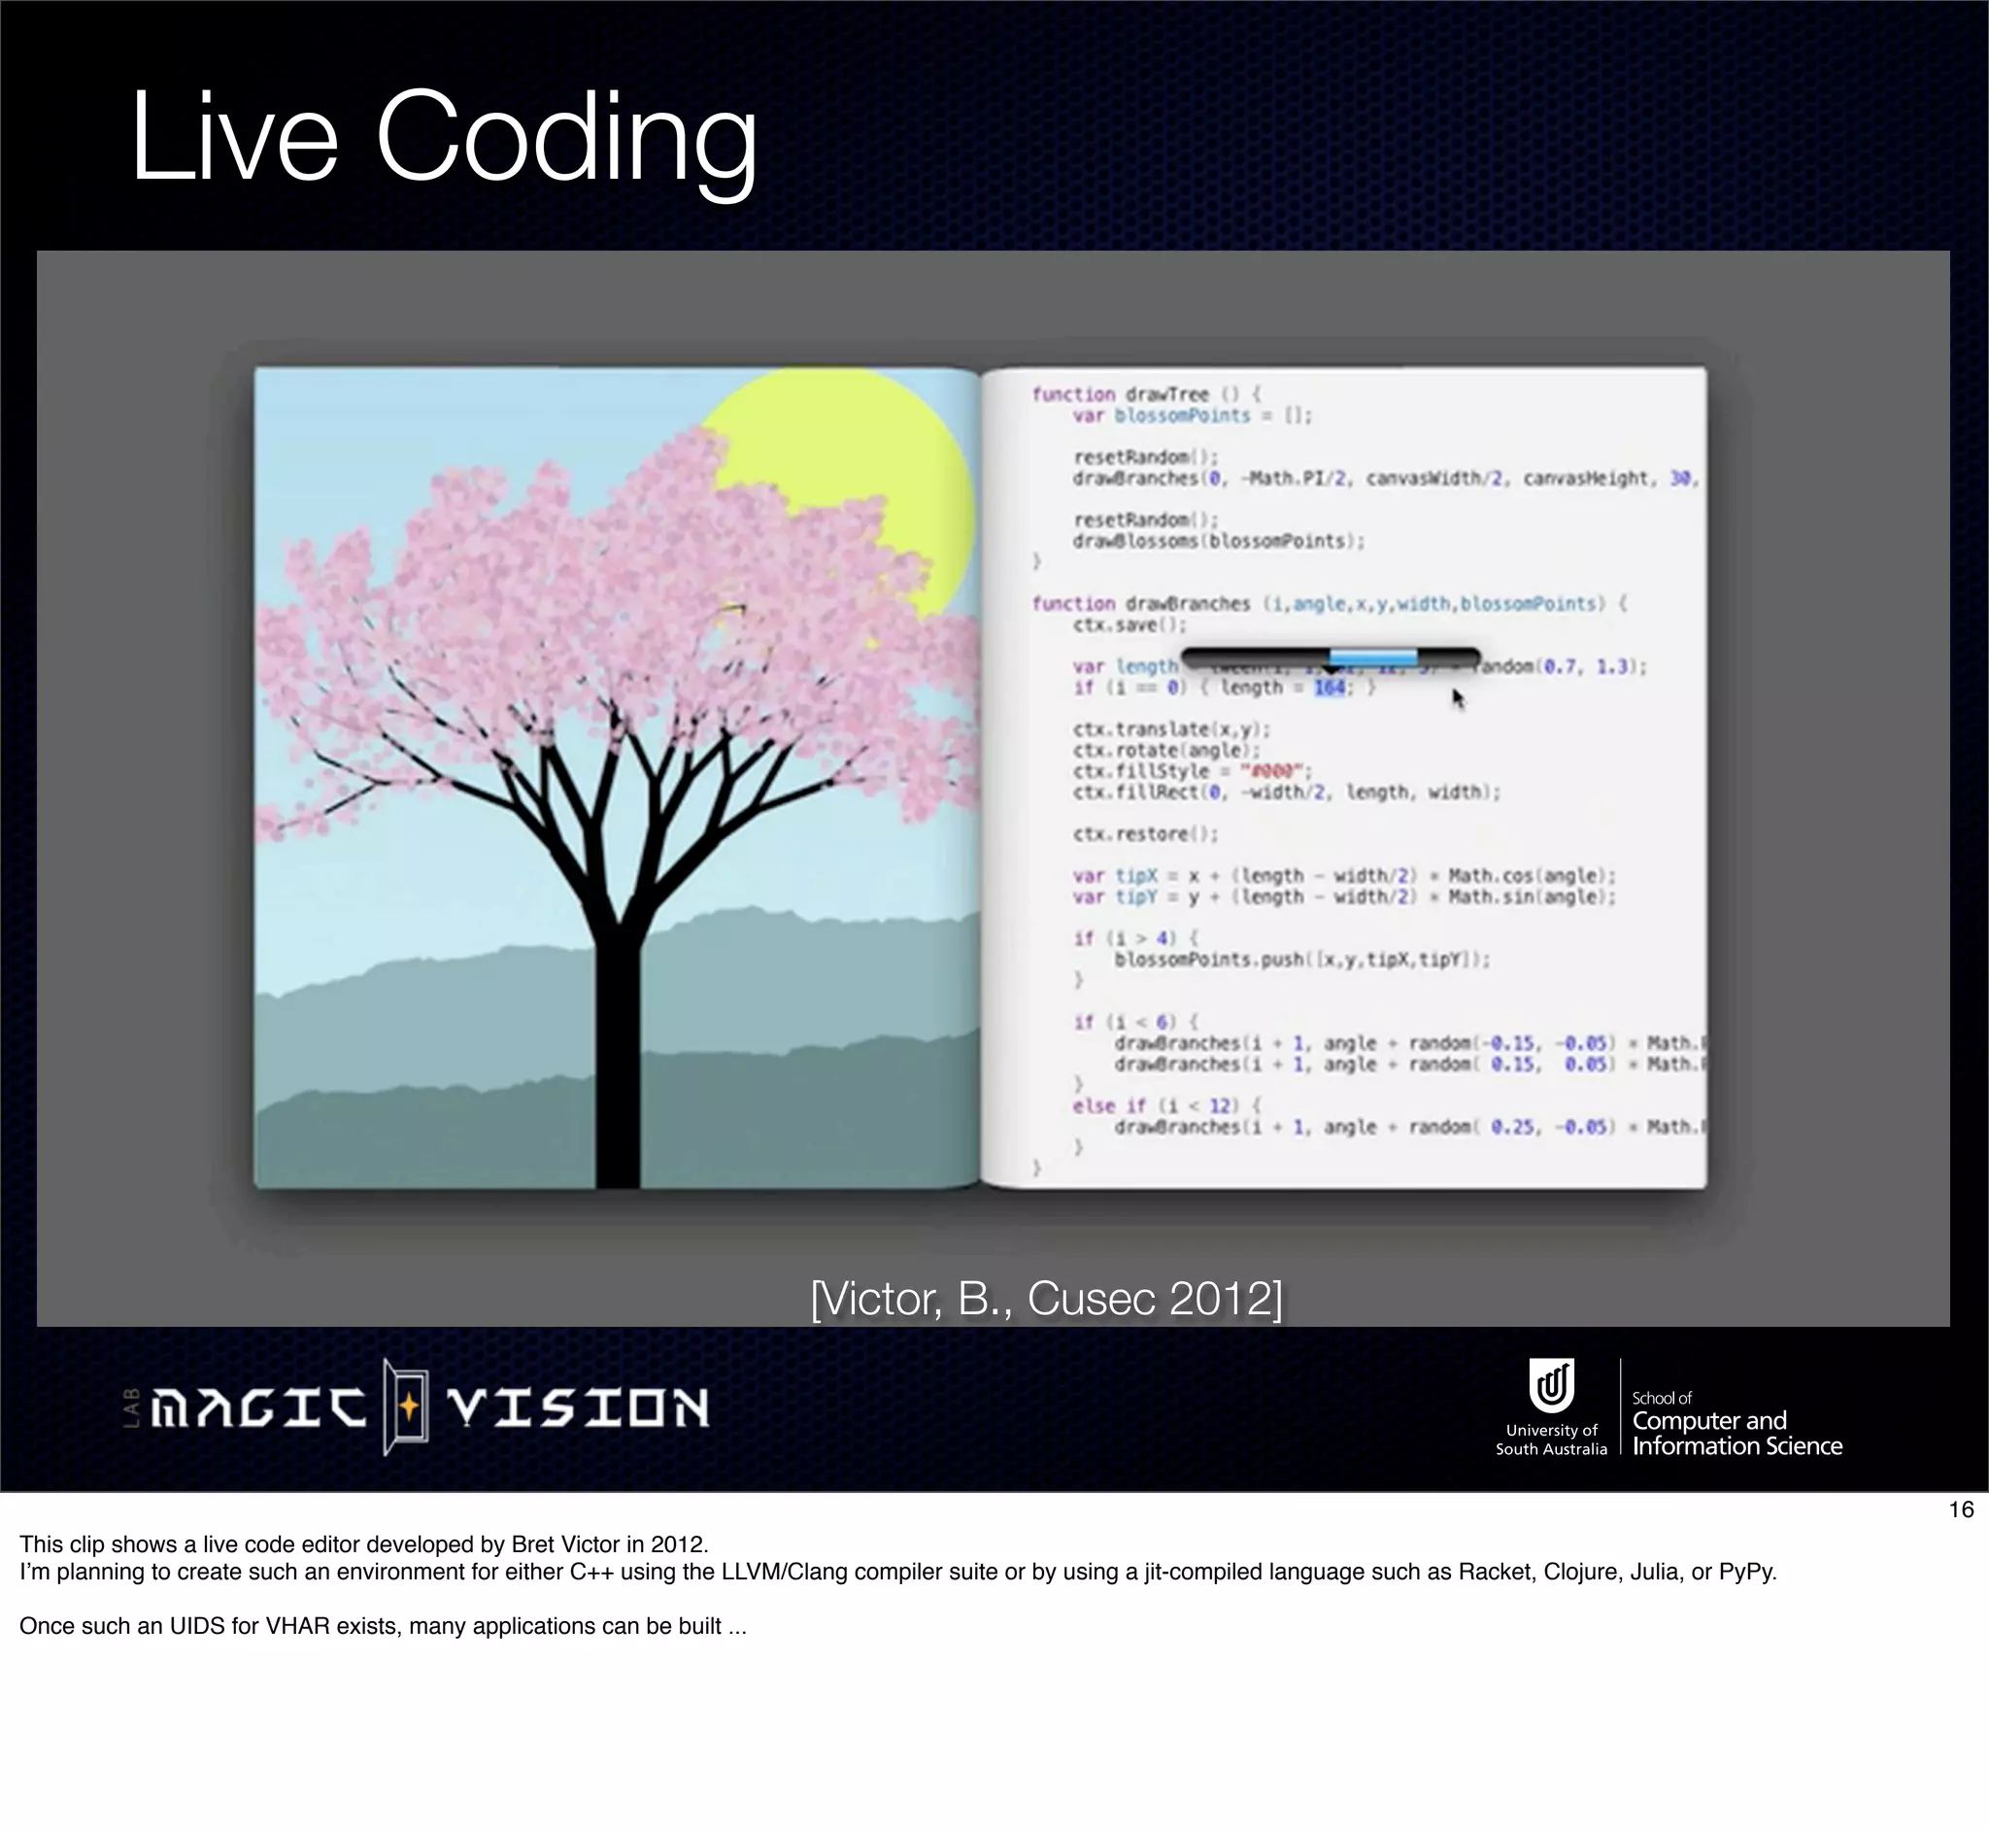The width and height of the screenshot is (1989, 1830).
Task: Click the MAGIC wordmark in the lab logo
Action: 257,1408
